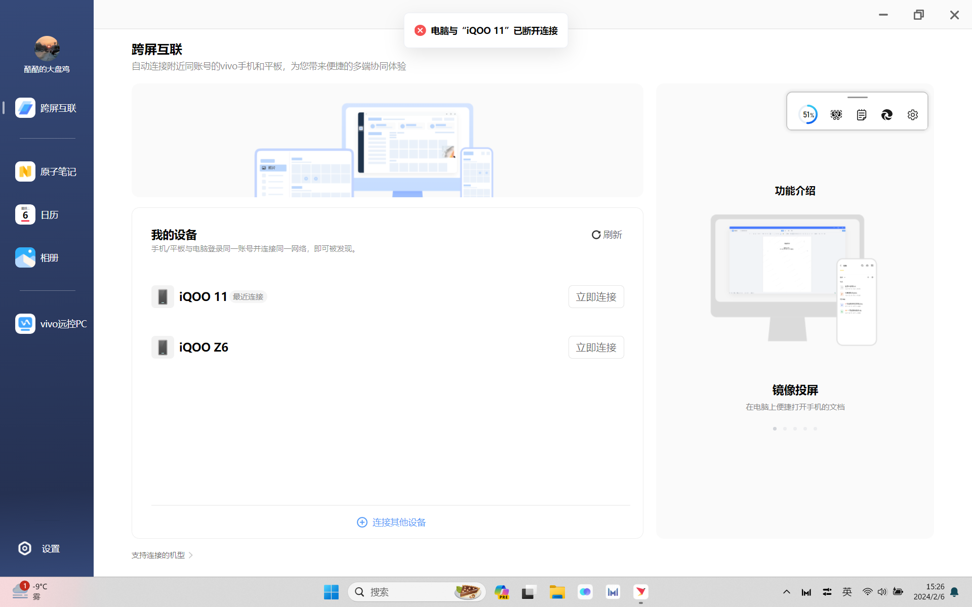The height and width of the screenshot is (607, 972).
Task: Select the first carousel dot
Action: click(x=775, y=428)
